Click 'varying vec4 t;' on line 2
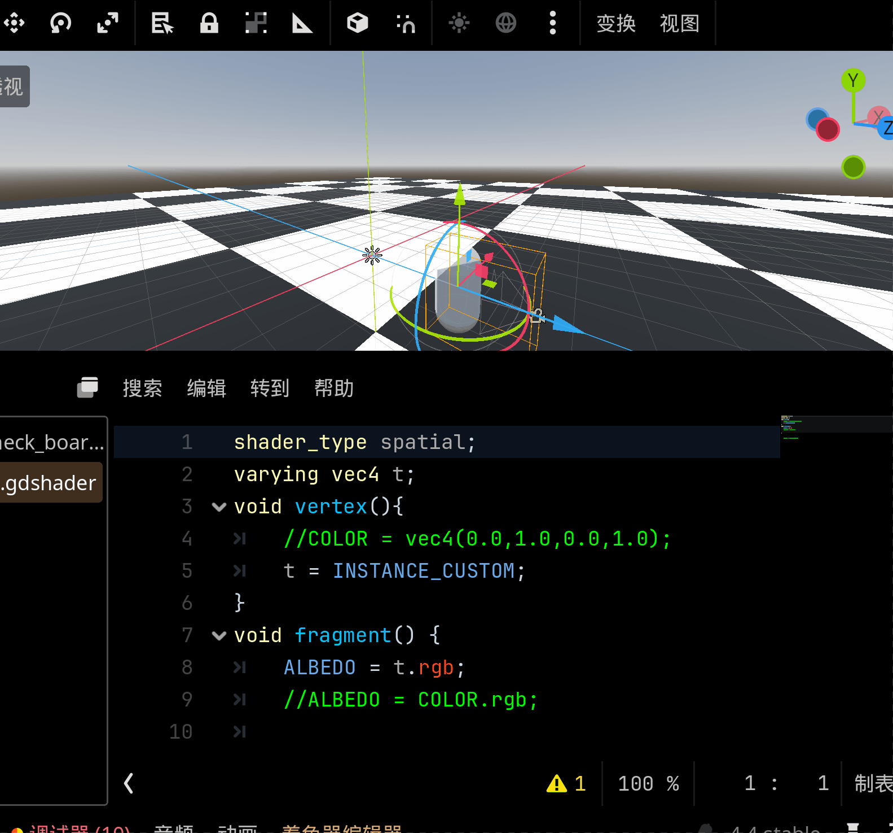Viewport: 893px width, 833px height. pos(324,474)
